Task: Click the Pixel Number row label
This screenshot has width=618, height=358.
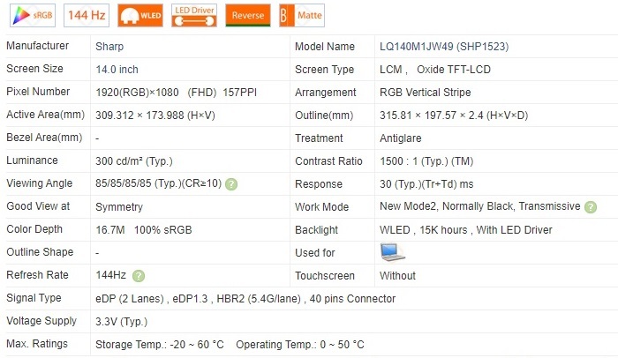Action: (38, 92)
